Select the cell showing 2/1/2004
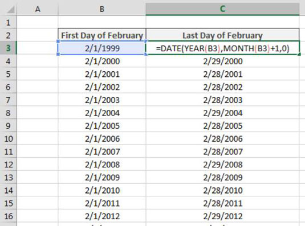This screenshot has width=305, height=226. pos(102,113)
